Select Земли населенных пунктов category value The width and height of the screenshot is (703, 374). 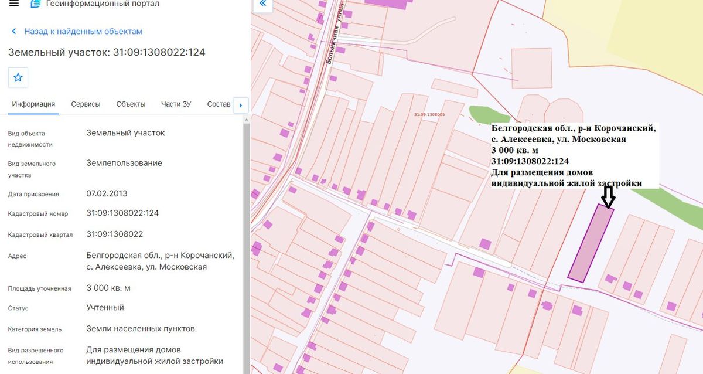[141, 328]
